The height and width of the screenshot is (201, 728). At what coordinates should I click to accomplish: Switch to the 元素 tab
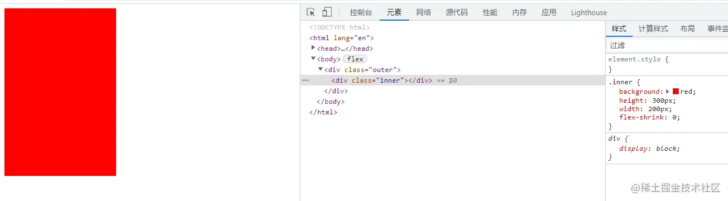[394, 12]
